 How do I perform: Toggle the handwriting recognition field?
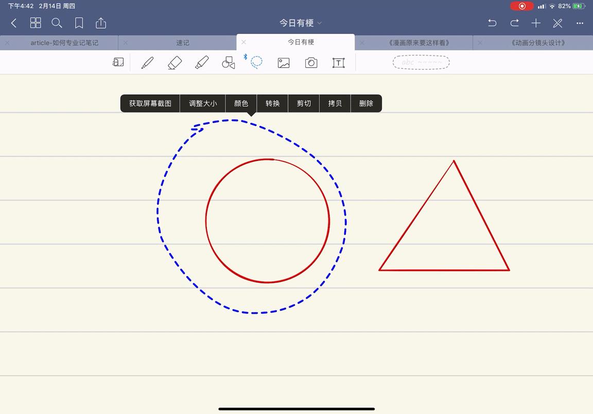(421, 62)
